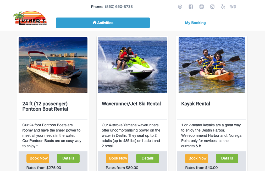Visit the Facebook page icon

click(191, 7)
